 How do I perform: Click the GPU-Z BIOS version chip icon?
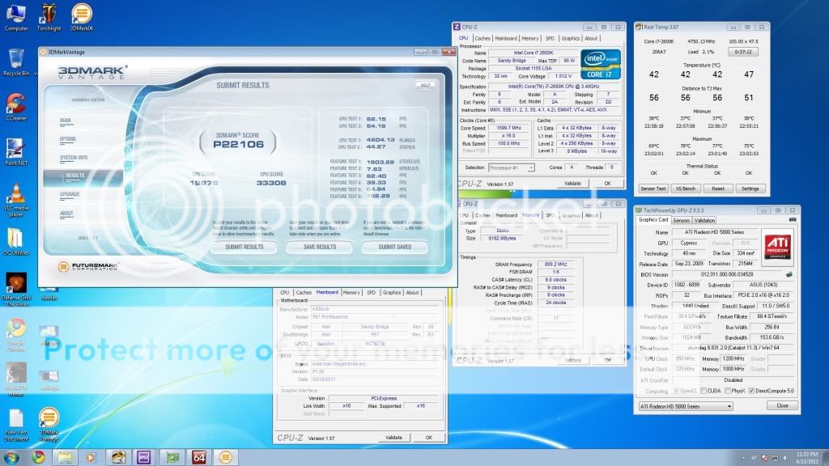(788, 273)
